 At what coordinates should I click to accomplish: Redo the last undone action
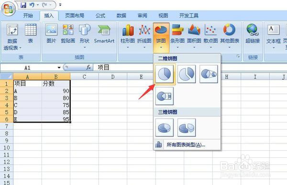click(44, 5)
